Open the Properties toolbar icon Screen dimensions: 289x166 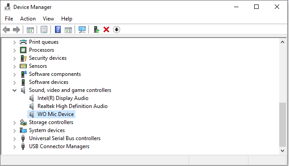(x=44, y=29)
